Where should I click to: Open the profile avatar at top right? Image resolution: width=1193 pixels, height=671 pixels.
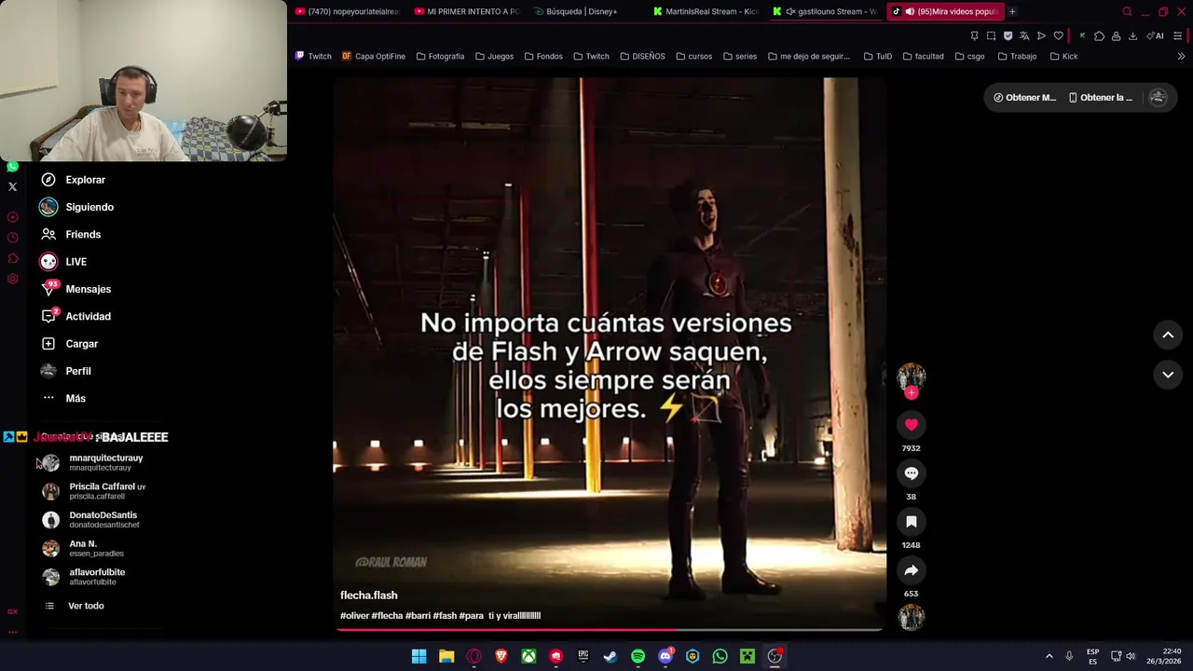1158,98
